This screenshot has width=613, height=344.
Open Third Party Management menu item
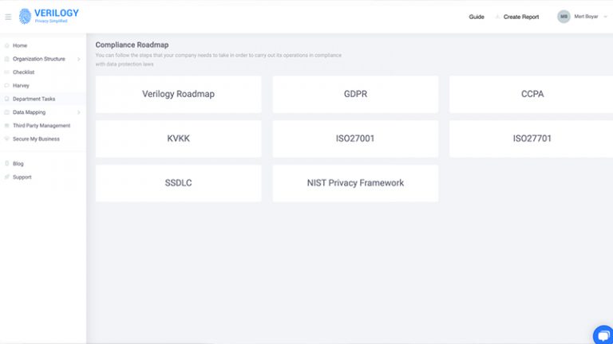click(42, 126)
